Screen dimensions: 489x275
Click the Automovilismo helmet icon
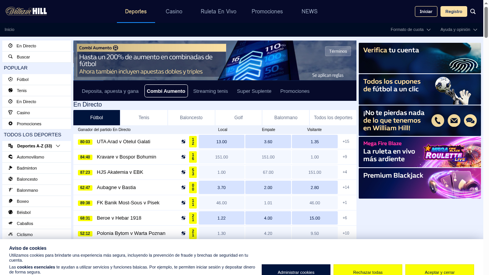coord(10,157)
